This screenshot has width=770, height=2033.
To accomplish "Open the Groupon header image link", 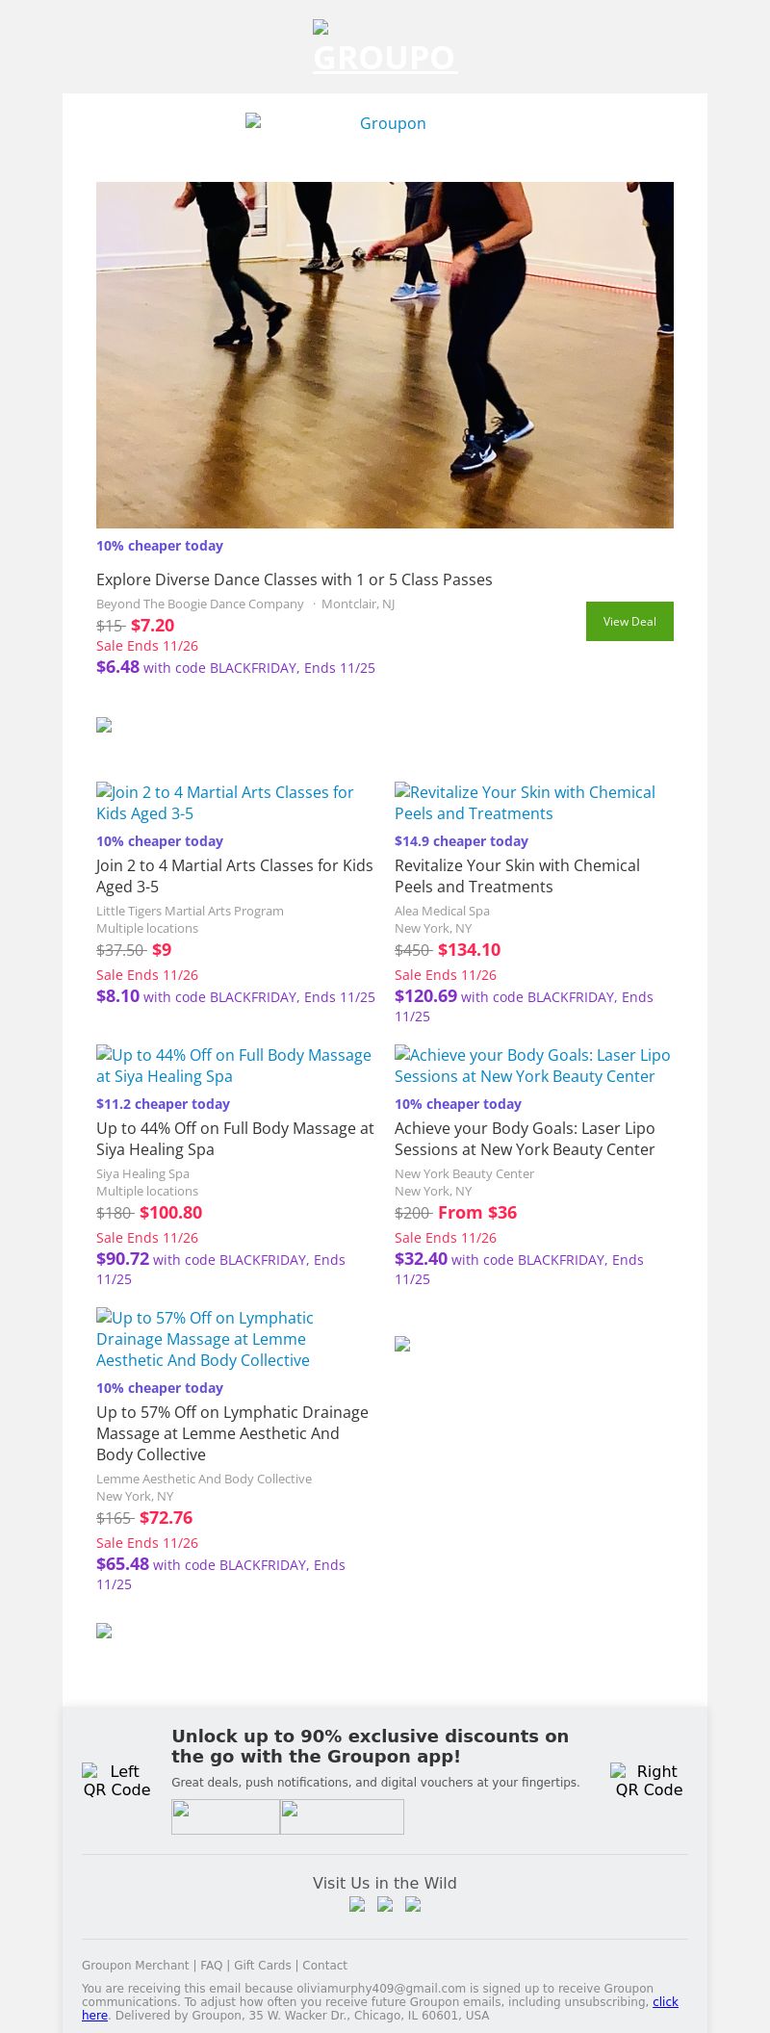I will click(384, 123).
